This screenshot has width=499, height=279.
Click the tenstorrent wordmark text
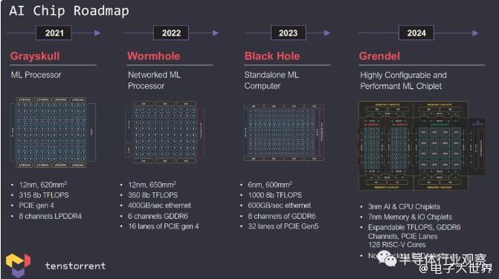(75, 266)
